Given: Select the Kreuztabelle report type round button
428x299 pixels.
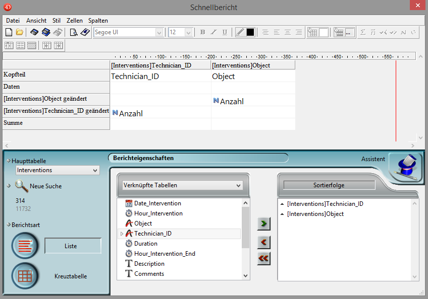Looking at the screenshot, I should click(25, 276).
